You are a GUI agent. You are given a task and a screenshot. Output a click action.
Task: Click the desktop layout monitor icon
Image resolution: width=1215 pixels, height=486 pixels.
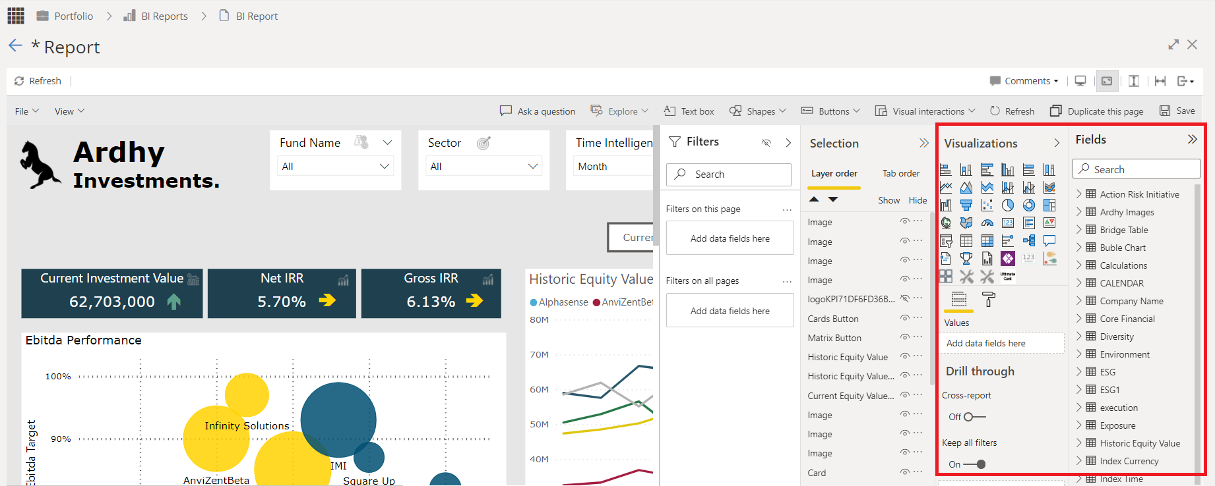coord(1080,81)
